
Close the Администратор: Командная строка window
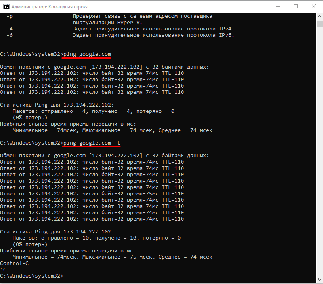[313, 7]
